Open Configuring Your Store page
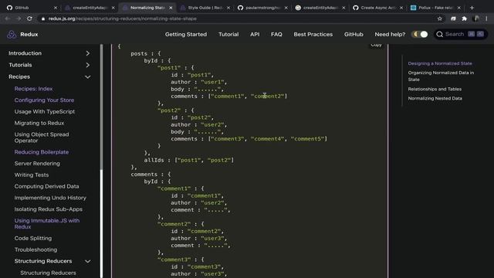 (x=44, y=100)
